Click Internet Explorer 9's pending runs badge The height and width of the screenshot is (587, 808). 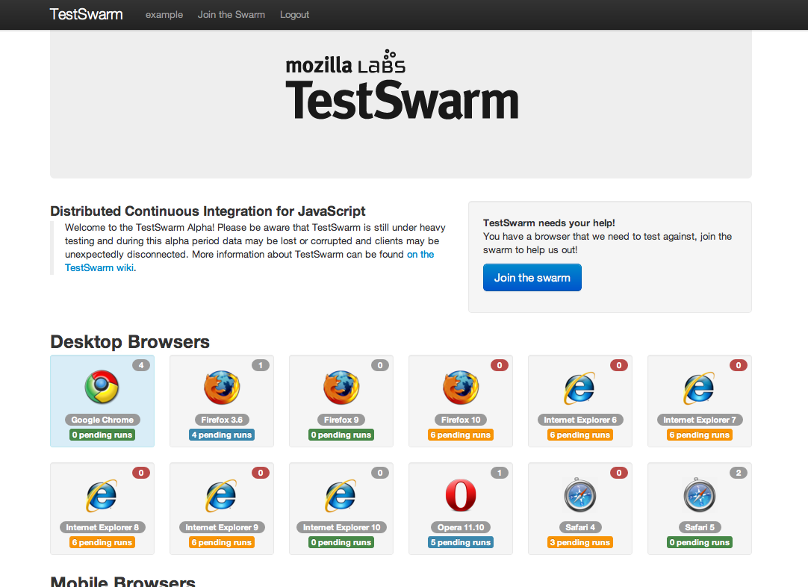coord(222,542)
